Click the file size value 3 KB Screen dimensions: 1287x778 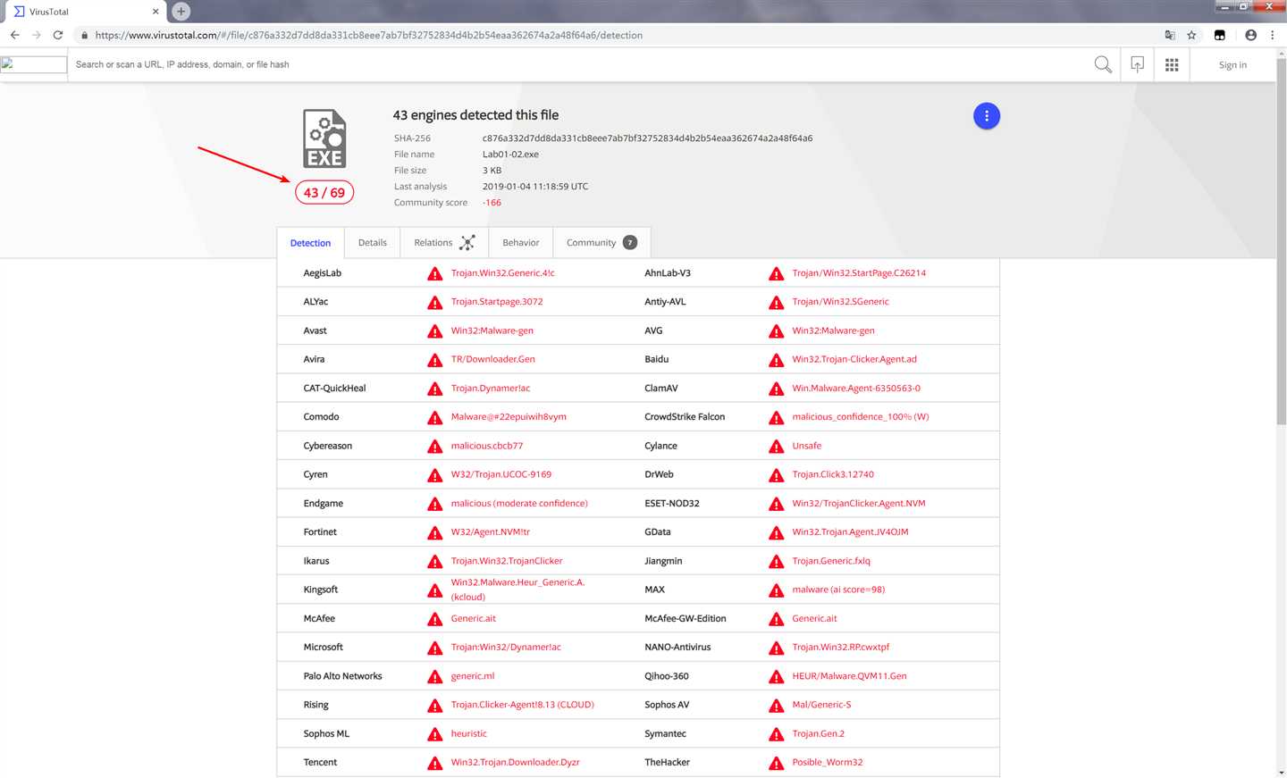(492, 171)
